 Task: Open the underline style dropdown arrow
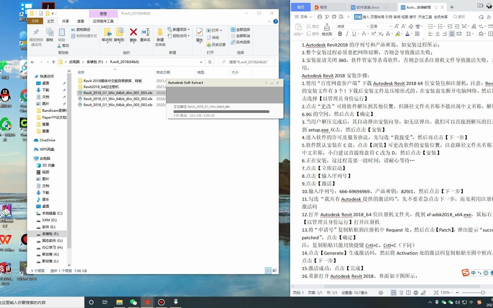(x=359, y=34)
